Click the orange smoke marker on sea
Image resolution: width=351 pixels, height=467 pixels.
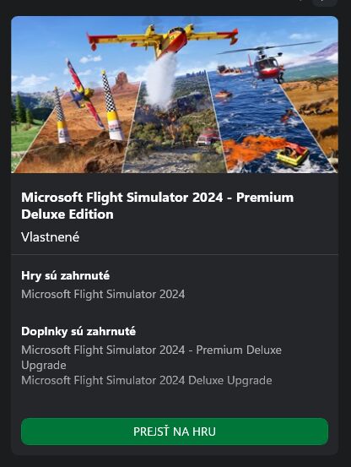click(x=251, y=148)
